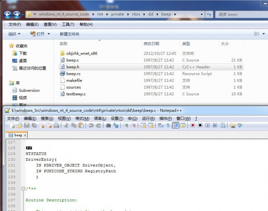
Task: Sort files by 修改日期 column
Action: (x=161, y=44)
